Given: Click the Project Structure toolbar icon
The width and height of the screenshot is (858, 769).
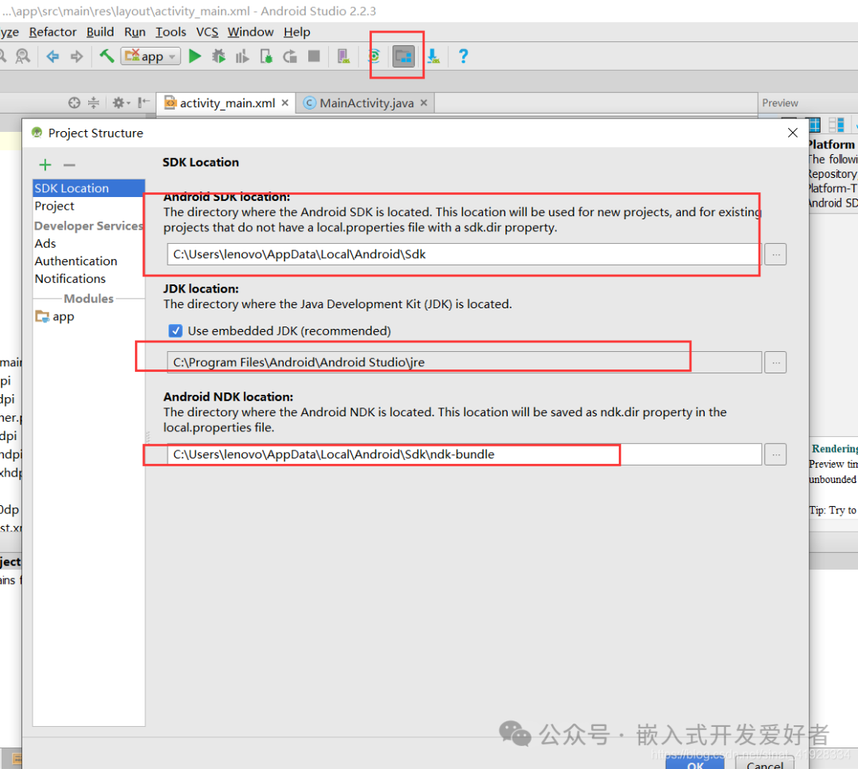Looking at the screenshot, I should point(404,56).
